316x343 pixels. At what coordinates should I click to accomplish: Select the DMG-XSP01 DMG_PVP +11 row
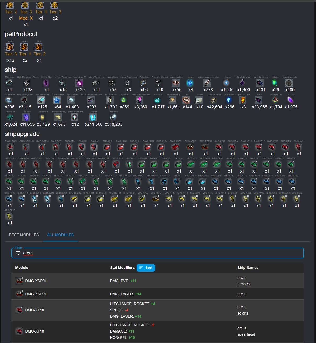tap(158, 281)
